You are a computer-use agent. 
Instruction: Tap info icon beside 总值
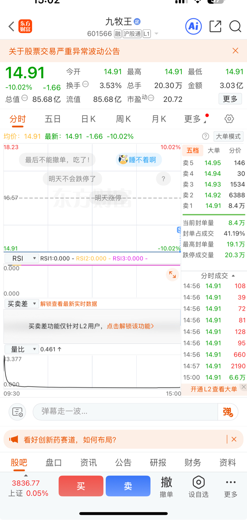coord(24,98)
